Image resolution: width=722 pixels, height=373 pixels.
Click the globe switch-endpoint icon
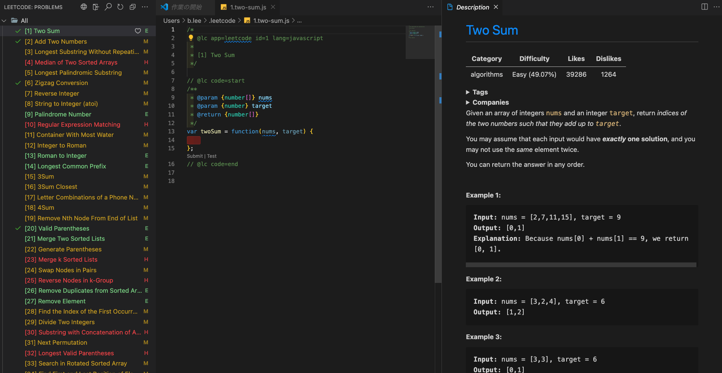[x=84, y=7]
